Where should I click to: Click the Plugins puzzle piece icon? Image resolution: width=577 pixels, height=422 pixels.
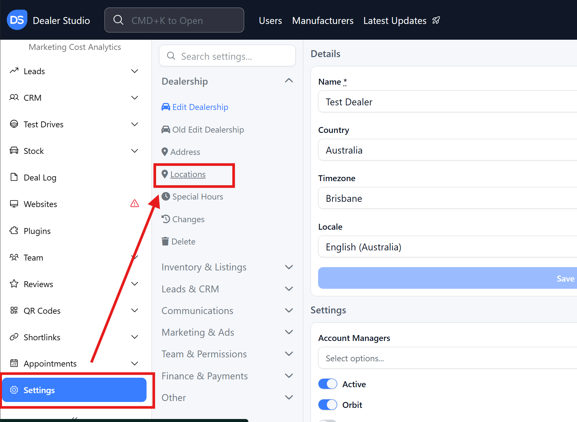pos(14,231)
